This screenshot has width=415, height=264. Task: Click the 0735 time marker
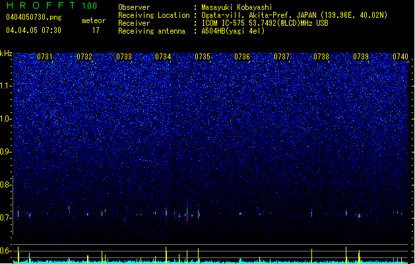point(203,57)
